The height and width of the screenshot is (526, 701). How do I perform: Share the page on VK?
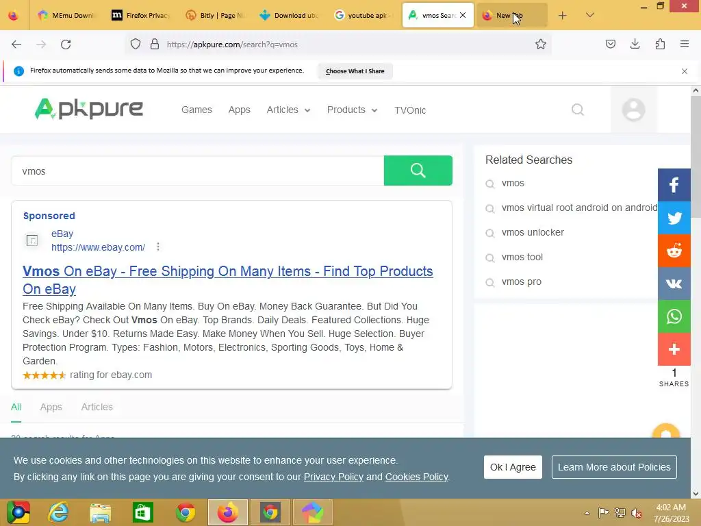[x=674, y=284]
